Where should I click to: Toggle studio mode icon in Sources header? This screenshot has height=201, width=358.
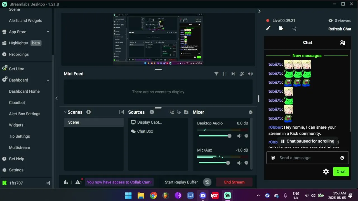[x=172, y=112]
